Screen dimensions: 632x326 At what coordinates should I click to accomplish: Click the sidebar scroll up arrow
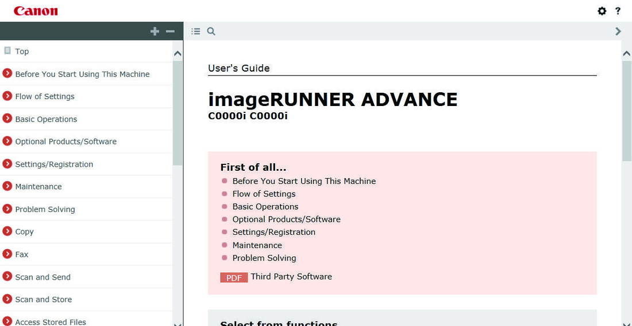pos(178,53)
